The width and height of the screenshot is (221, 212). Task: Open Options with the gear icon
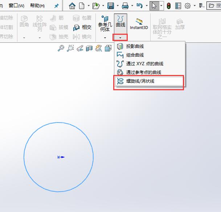point(188,6)
